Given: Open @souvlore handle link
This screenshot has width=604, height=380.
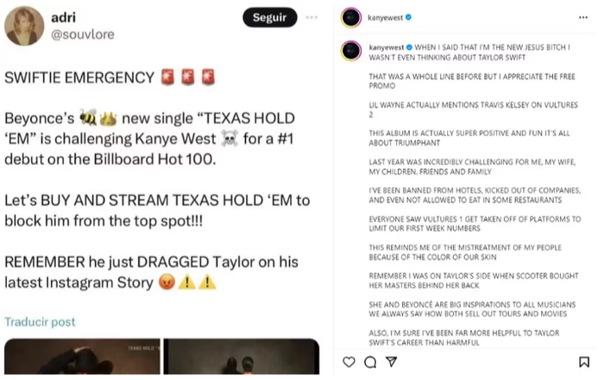Looking at the screenshot, I should (83, 34).
